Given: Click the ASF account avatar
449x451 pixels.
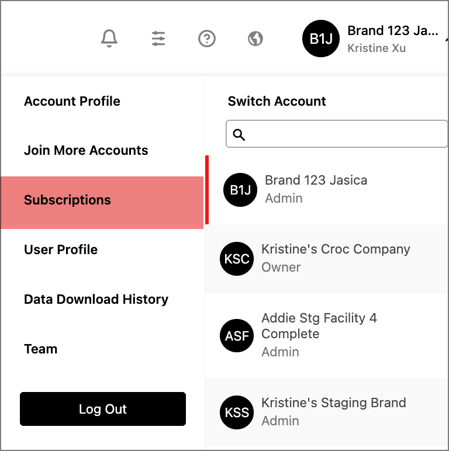Looking at the screenshot, I should click(x=237, y=335).
